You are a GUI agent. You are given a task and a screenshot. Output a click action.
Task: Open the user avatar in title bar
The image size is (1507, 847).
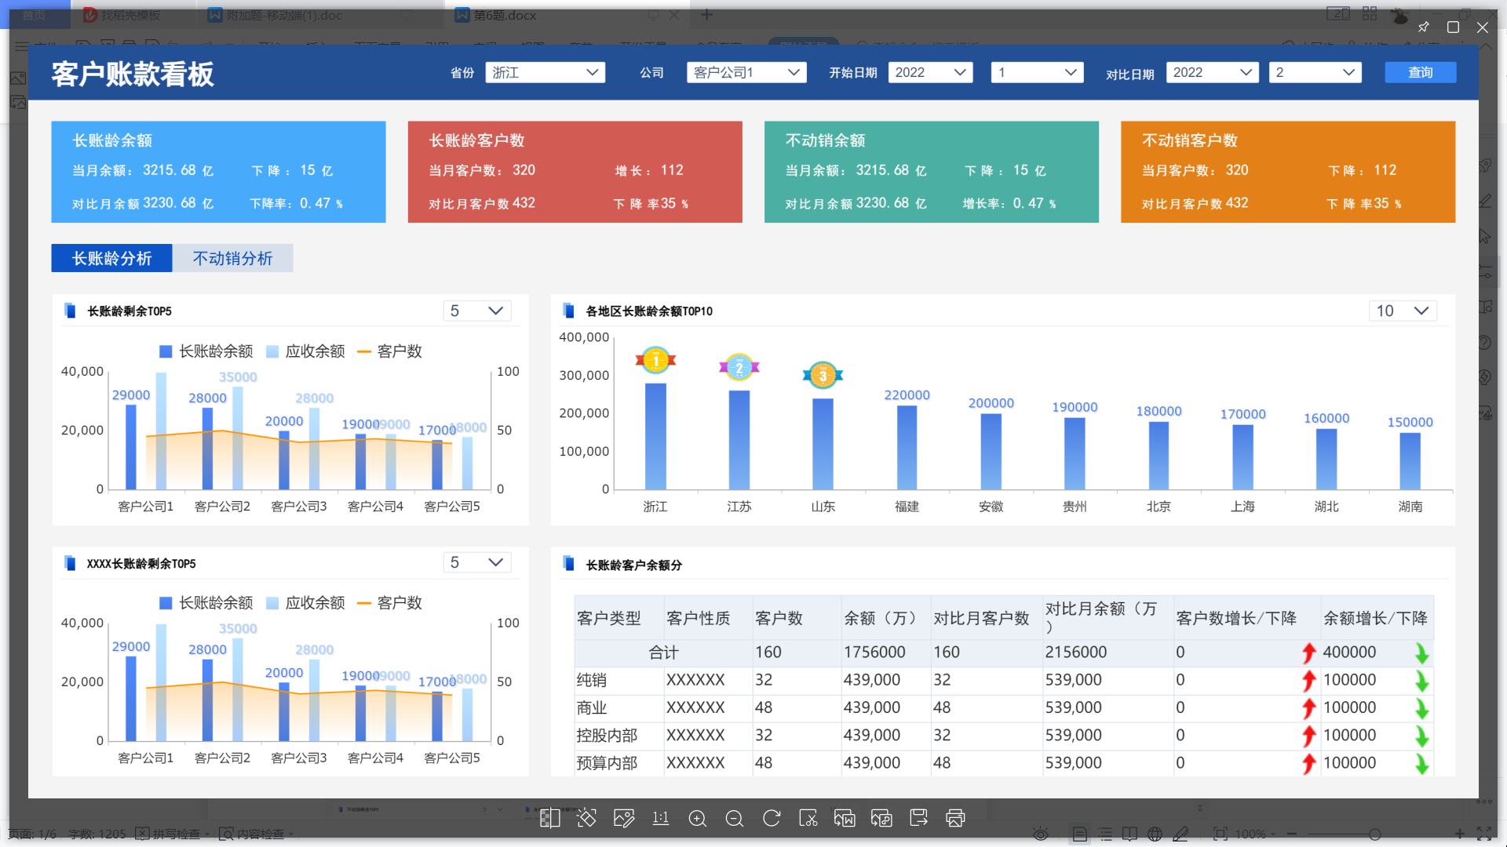tap(1399, 15)
